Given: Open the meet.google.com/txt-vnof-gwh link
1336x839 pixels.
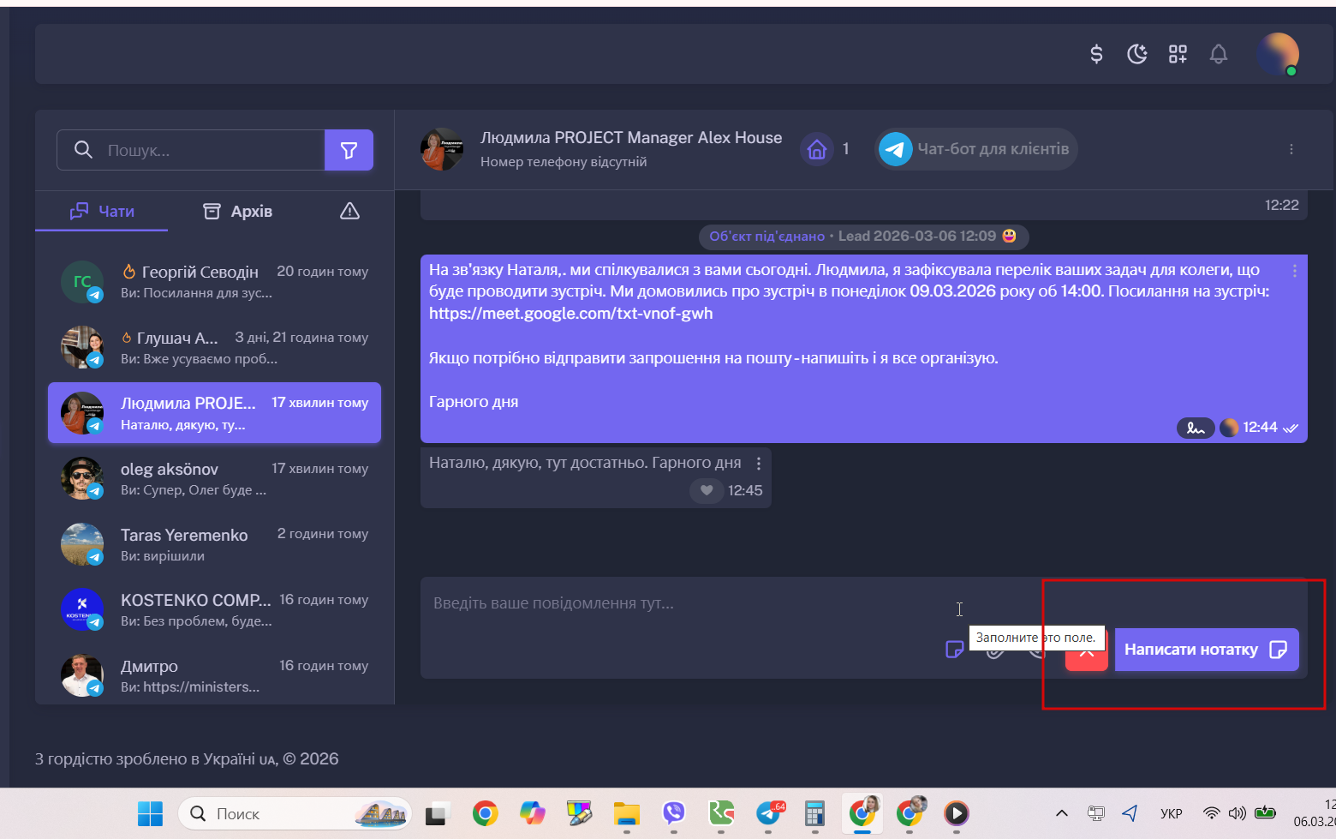Looking at the screenshot, I should point(571,314).
